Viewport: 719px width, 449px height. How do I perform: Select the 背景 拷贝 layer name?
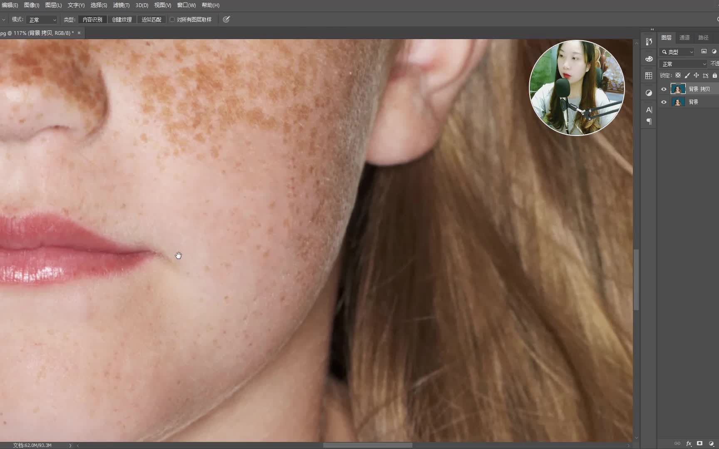699,89
